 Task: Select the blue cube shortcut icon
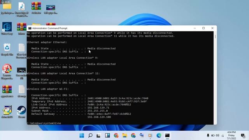7,28
